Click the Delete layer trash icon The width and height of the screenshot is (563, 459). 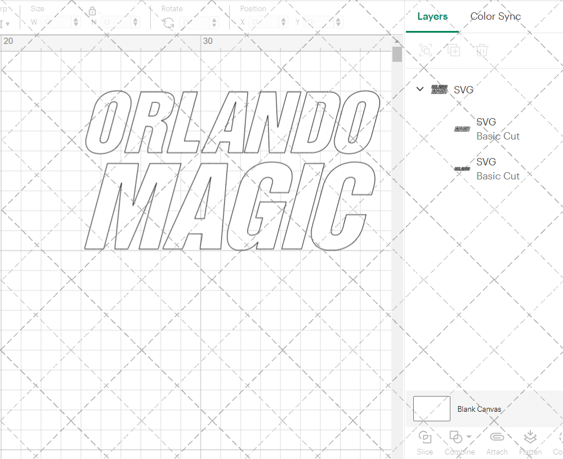pos(482,50)
